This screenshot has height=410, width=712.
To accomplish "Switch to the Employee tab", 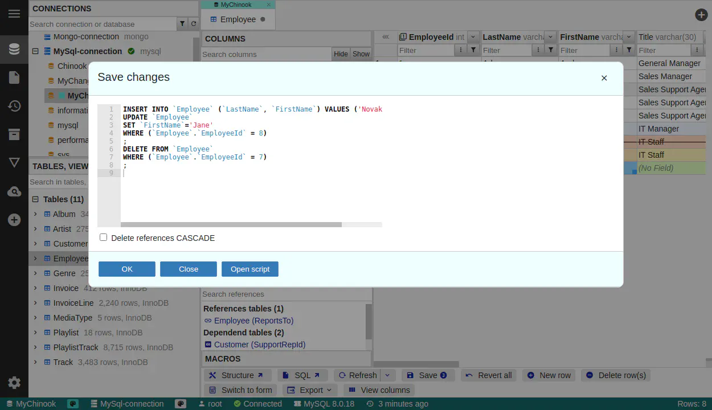I will tap(238, 19).
